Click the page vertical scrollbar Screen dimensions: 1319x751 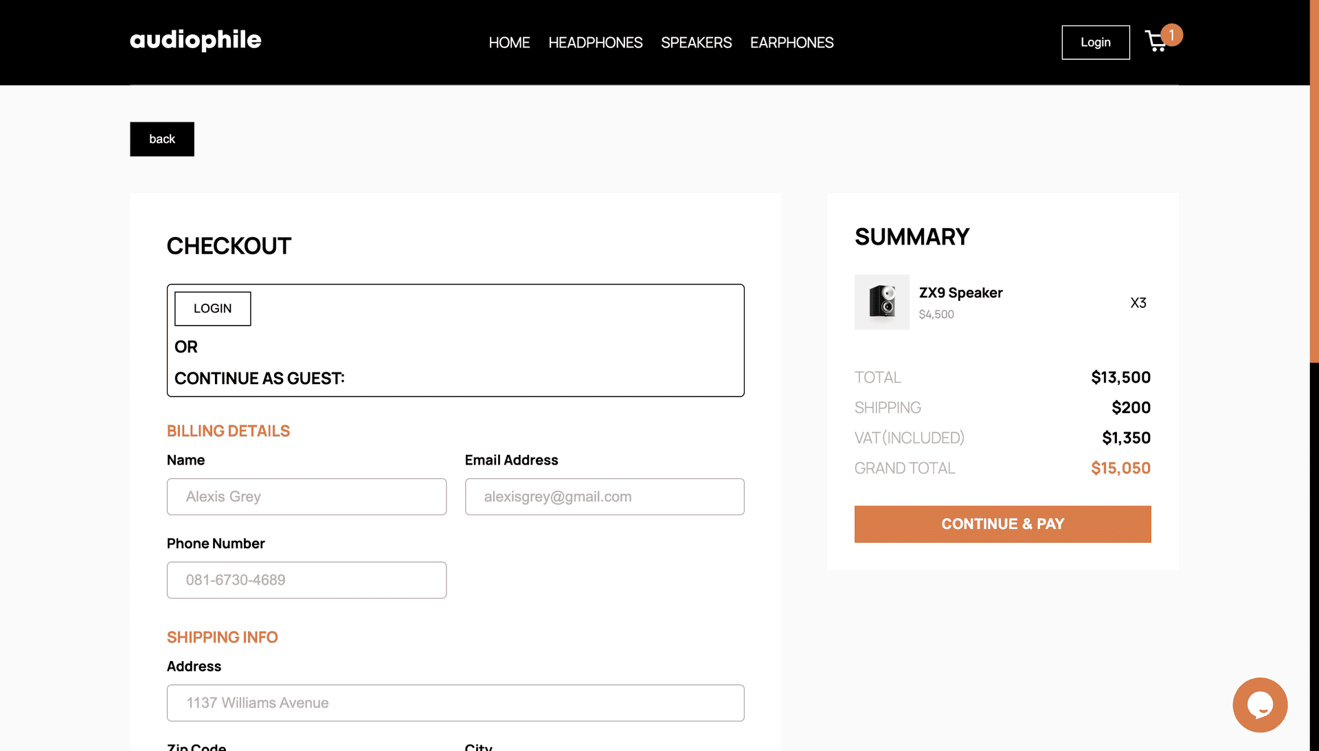click(x=1314, y=181)
